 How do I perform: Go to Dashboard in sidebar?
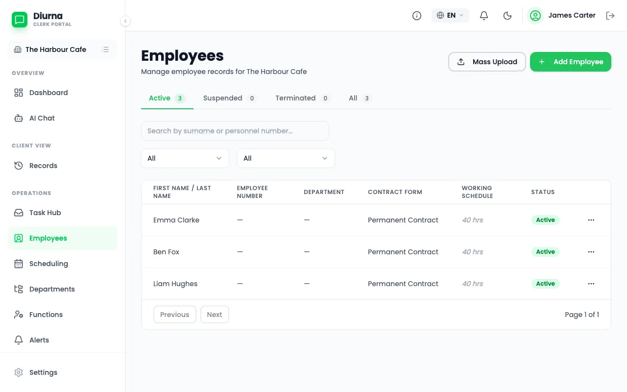pos(63,93)
